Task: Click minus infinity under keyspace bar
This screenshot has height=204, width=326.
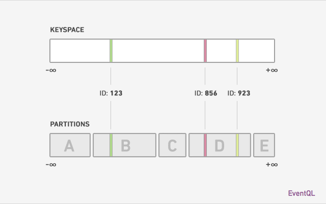Action: (51, 71)
